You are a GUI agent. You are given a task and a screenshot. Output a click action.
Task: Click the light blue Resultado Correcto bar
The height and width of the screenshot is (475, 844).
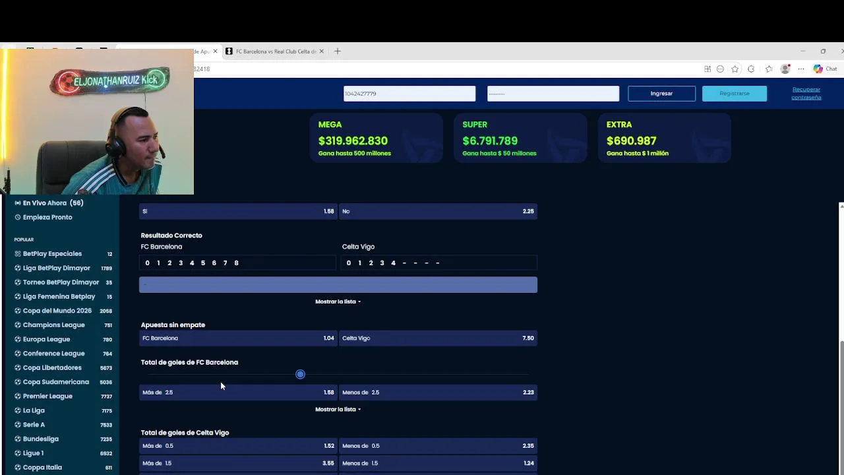338,285
